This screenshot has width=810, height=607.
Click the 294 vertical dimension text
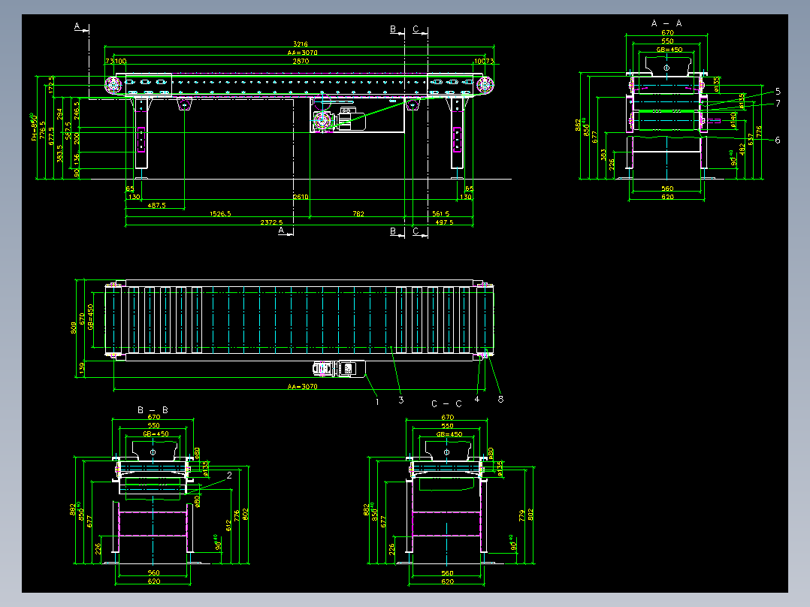[x=60, y=114]
